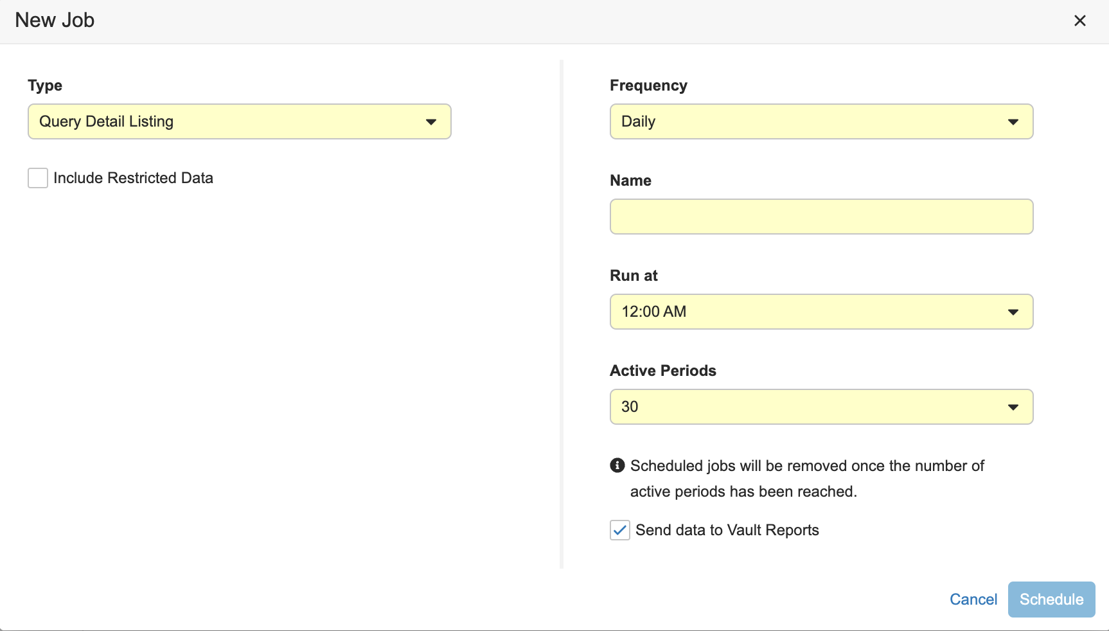
Task: Click Cancel to discard the job
Action: [x=973, y=600]
